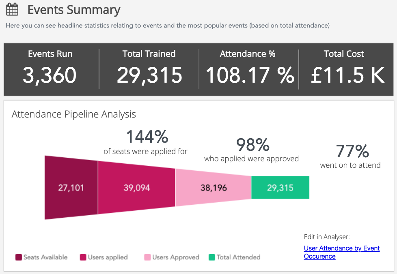The image size is (397, 274).
Task: Click the Attendance % 108.17 statistic
Action: (249, 75)
